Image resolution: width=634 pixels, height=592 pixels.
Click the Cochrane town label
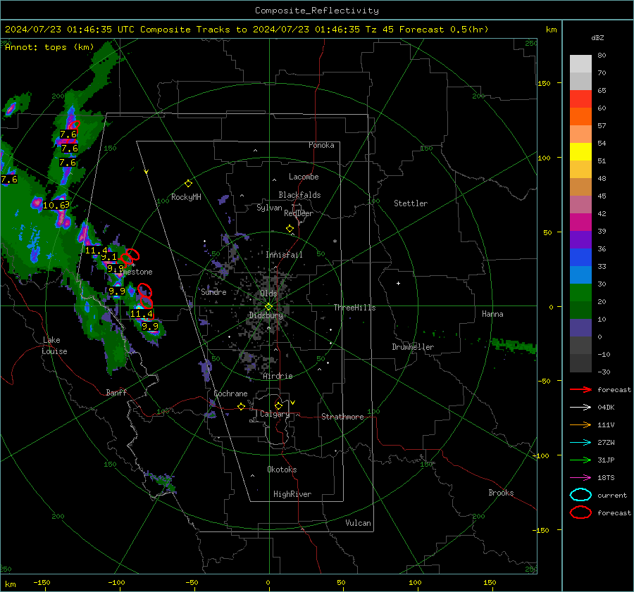(x=230, y=393)
